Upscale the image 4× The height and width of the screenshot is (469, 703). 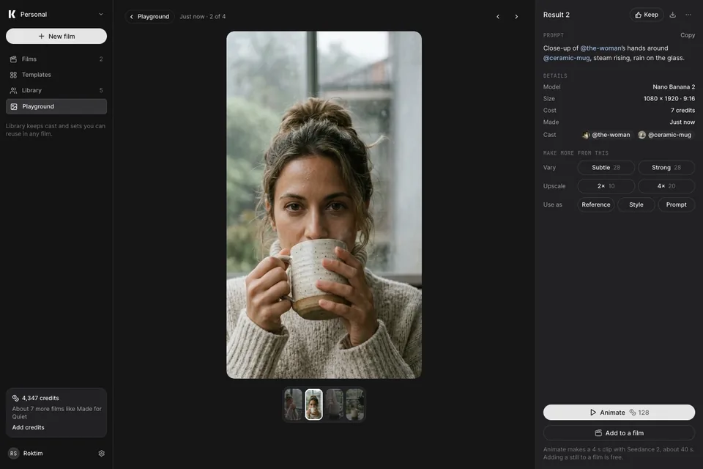coord(666,186)
